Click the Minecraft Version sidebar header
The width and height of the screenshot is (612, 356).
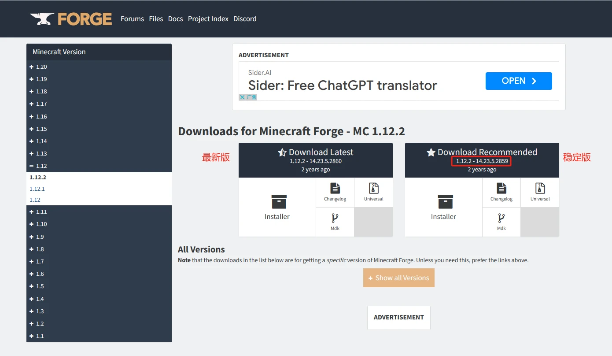[99, 52]
